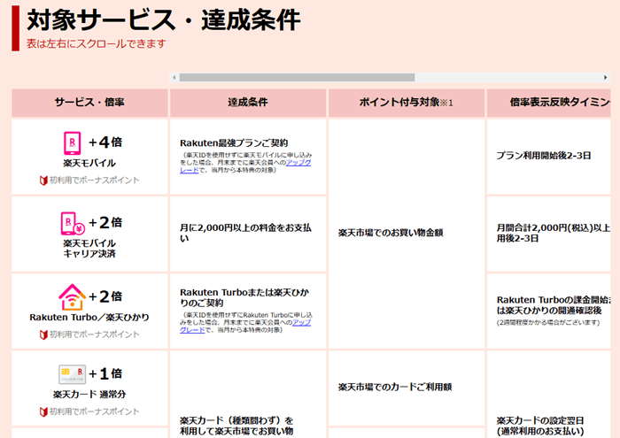Click the 対象サービス・達成条件 heading
This screenshot has height=438, width=620.
164,20
